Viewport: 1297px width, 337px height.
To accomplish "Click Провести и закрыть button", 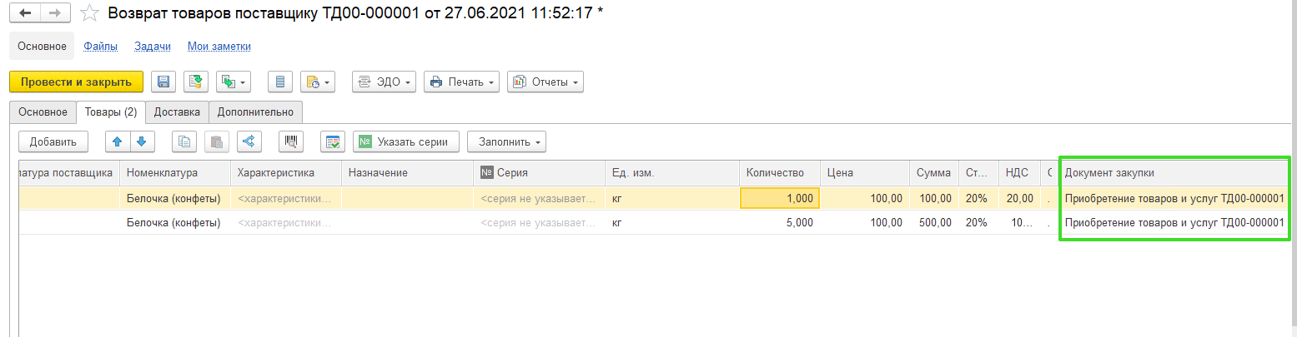I will 76,82.
